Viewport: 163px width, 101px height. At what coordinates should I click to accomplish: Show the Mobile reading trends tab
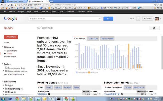click(x=76, y=87)
